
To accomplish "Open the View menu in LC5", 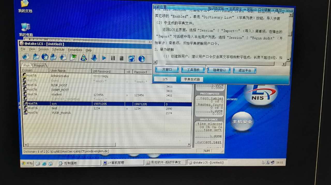I will click(x=32, y=49).
